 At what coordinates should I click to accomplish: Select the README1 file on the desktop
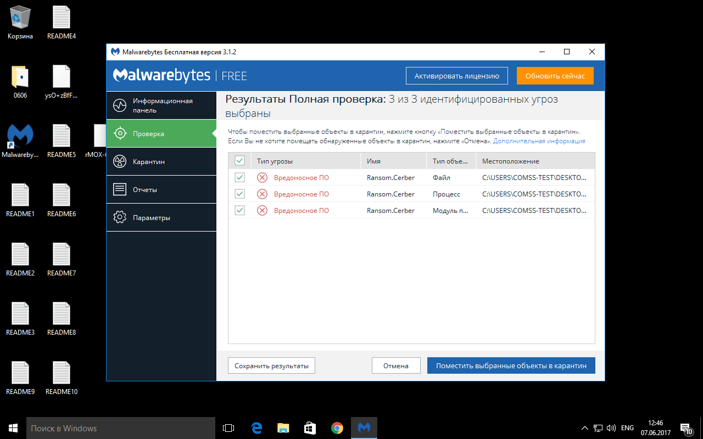pyautogui.click(x=20, y=200)
